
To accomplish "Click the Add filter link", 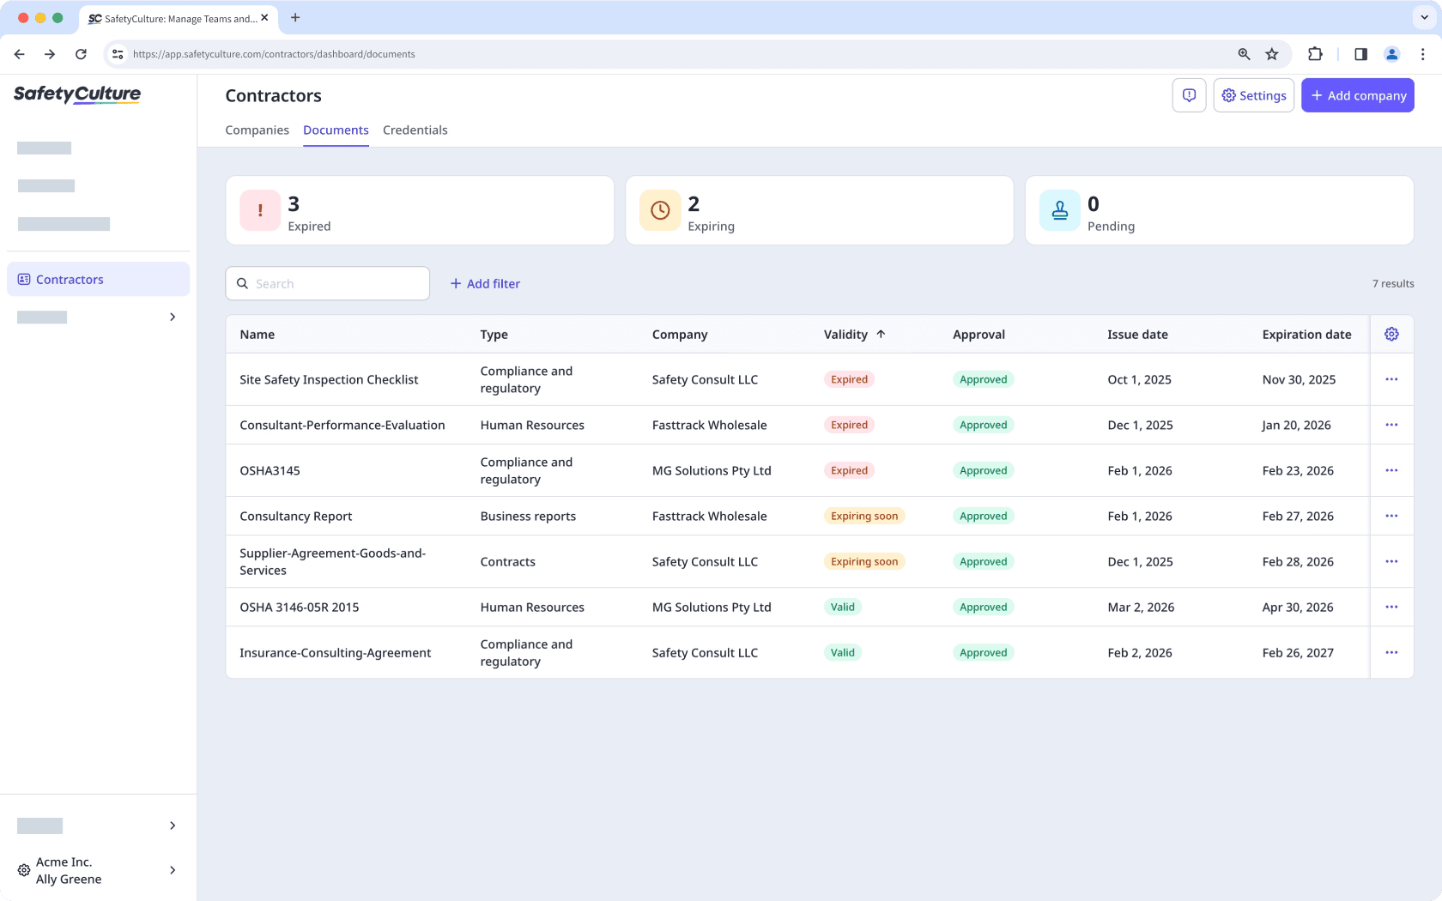I will click(x=485, y=283).
